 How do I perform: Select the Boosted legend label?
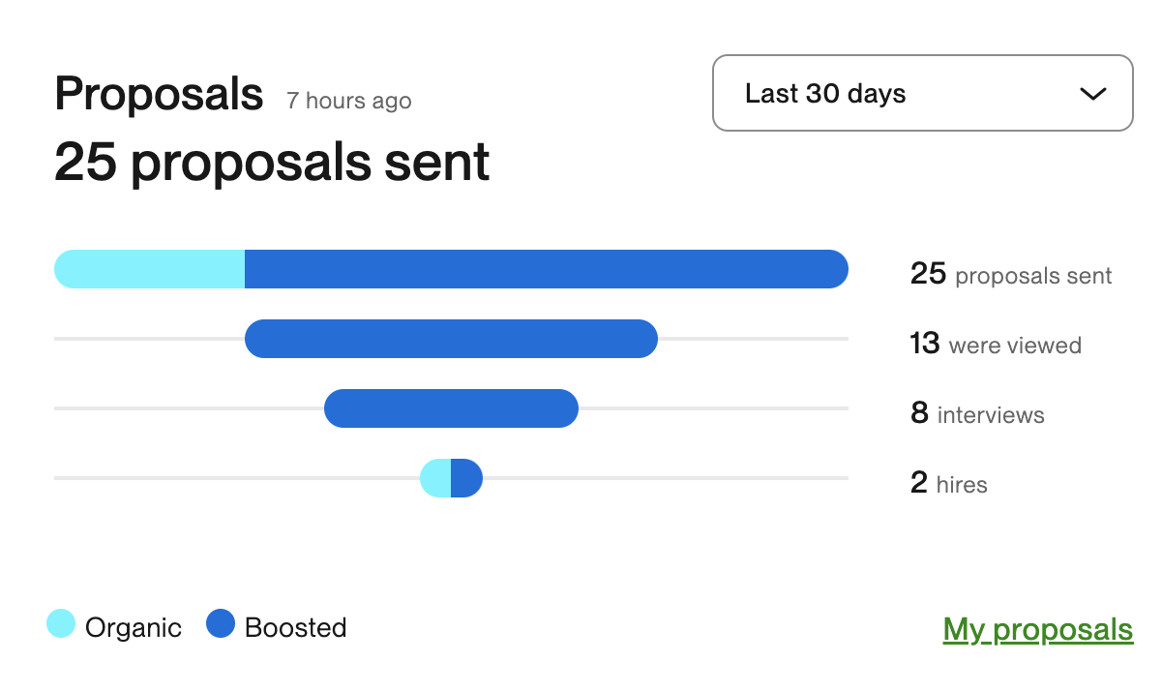pyautogui.click(x=295, y=628)
